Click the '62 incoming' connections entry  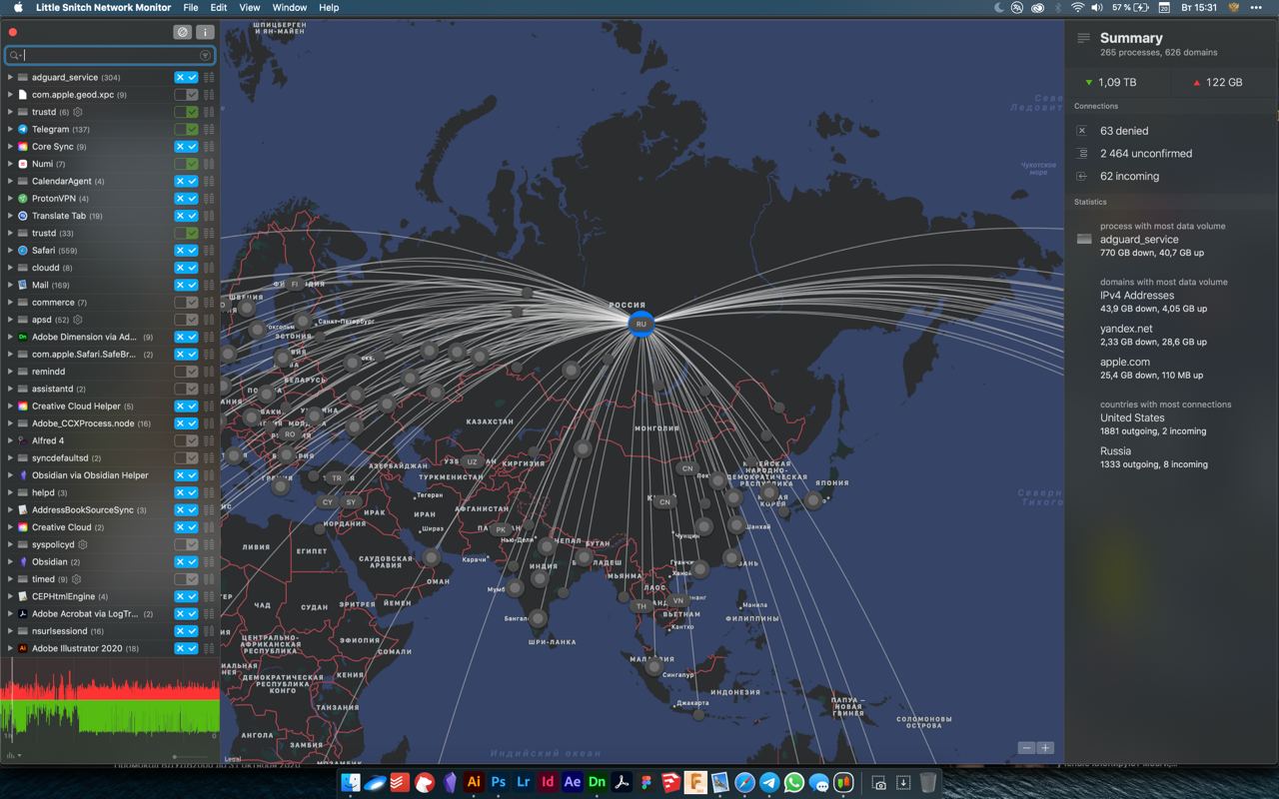(1129, 177)
